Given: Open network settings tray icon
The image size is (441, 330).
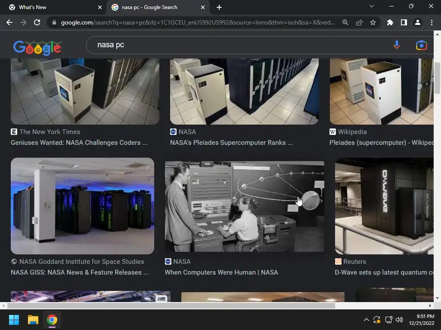Looking at the screenshot, I should [389, 320].
